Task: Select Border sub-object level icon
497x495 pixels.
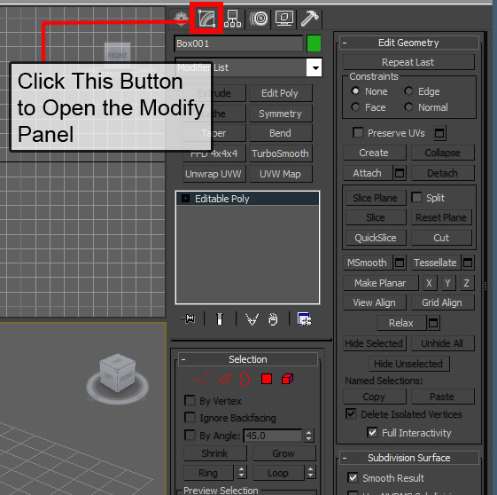Action: tap(244, 379)
